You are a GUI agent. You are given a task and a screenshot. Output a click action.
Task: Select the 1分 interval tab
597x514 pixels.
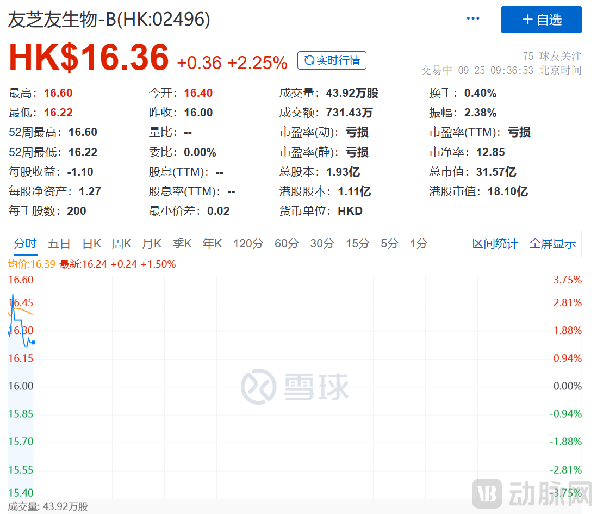click(419, 244)
